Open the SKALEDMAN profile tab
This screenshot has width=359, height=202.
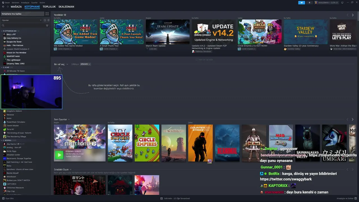[66, 7]
